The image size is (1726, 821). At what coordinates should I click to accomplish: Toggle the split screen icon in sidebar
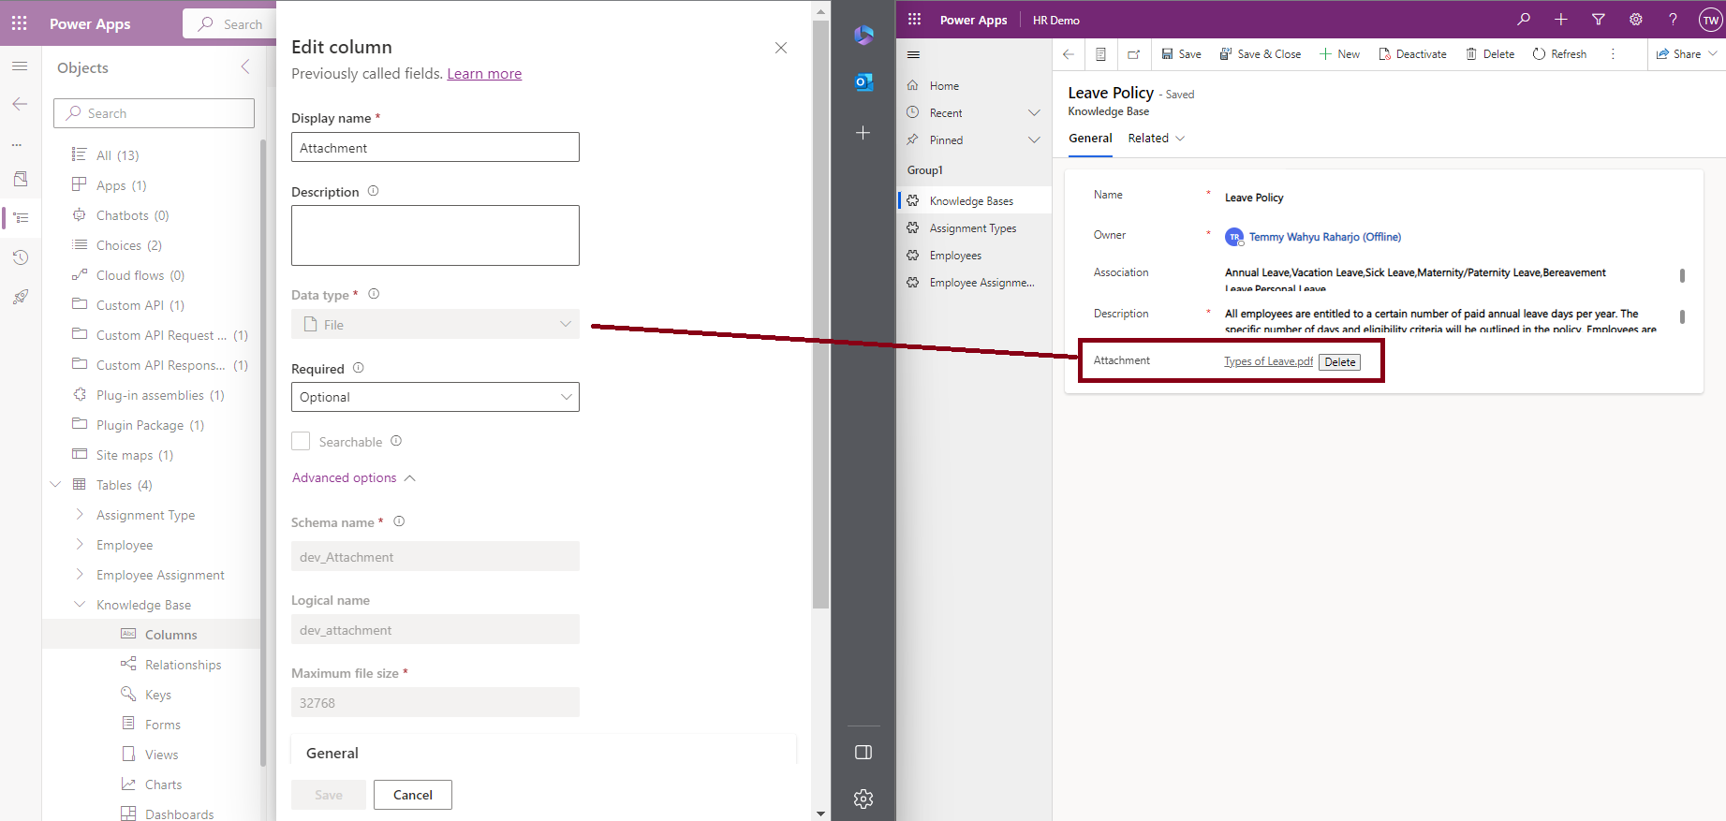863,753
